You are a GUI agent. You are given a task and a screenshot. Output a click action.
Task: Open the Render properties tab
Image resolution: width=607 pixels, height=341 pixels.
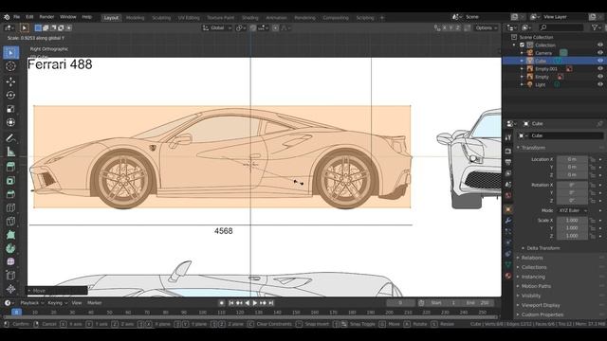click(x=508, y=151)
